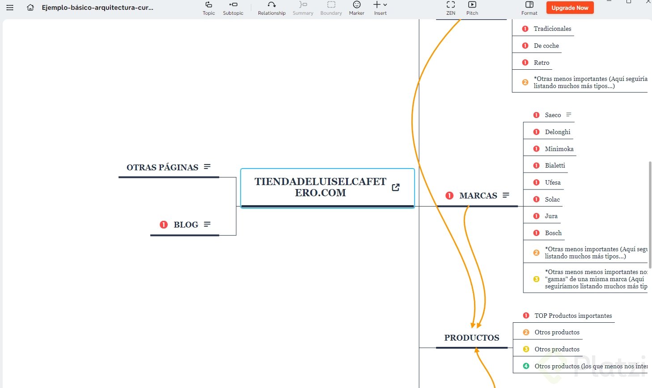Click the priority marker on De coche
Image resolution: width=652 pixels, height=388 pixels.
(x=525, y=46)
